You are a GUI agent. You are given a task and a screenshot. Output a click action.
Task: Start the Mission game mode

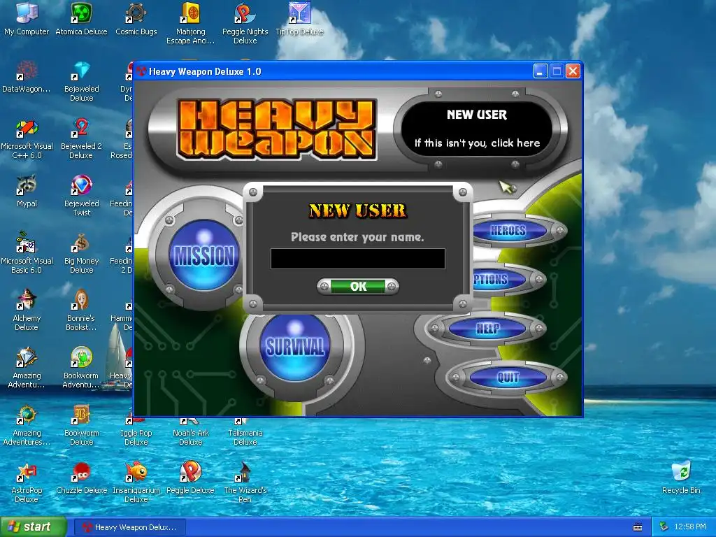204,255
